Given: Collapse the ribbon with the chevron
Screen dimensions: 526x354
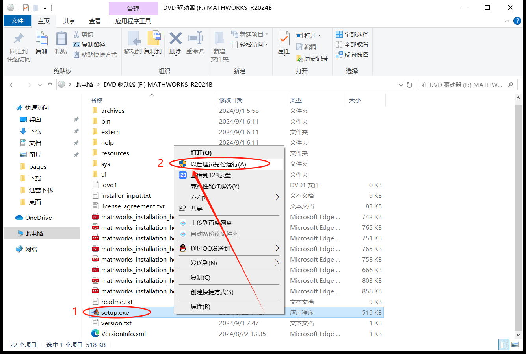Looking at the screenshot, I should click(x=507, y=21).
